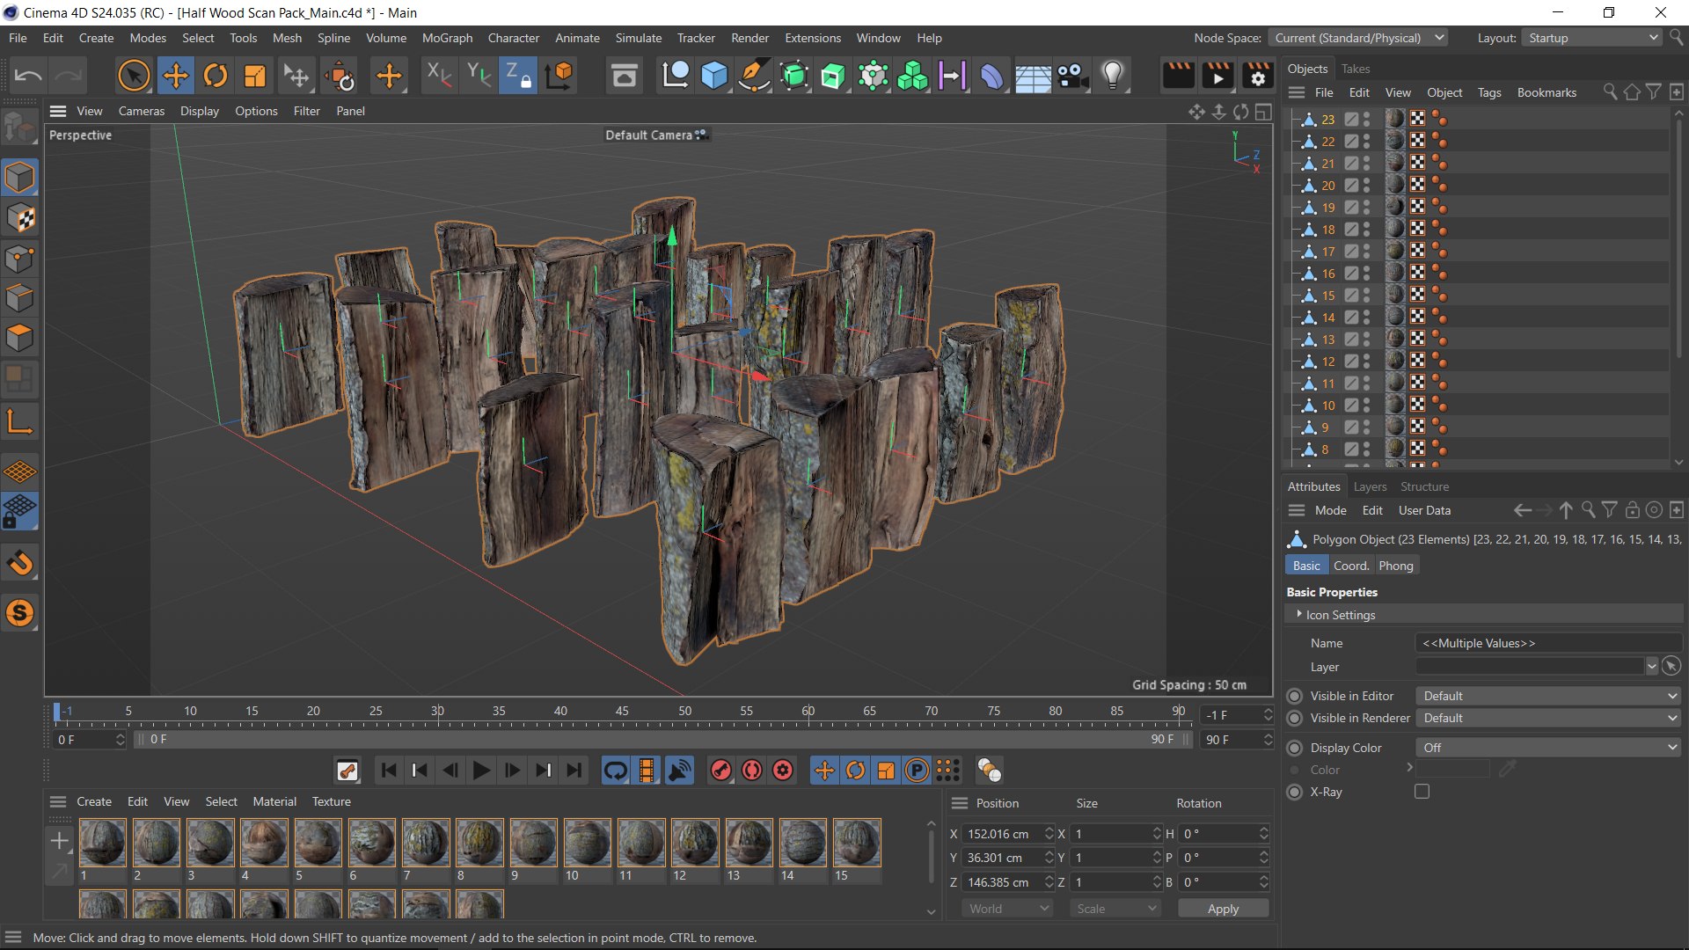Open User Data in Attributes panel
This screenshot has height=950, width=1689.
point(1424,510)
